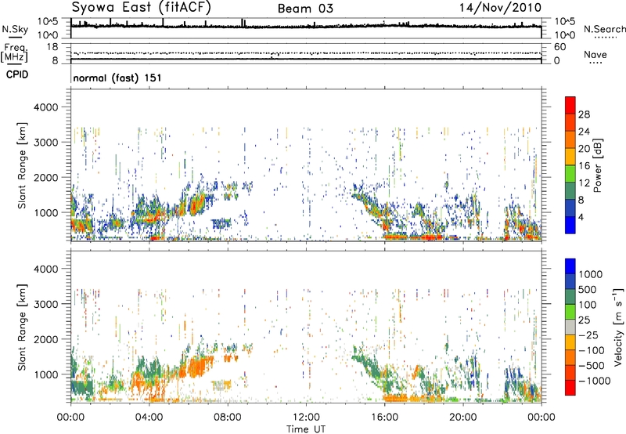
Task: Click "Slant Range [km]" label of velocity panel
Action: click(x=23, y=327)
